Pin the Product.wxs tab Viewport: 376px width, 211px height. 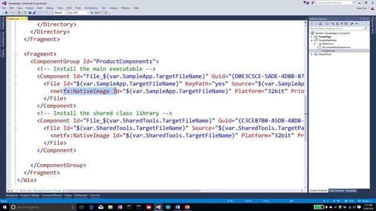click(x=22, y=19)
